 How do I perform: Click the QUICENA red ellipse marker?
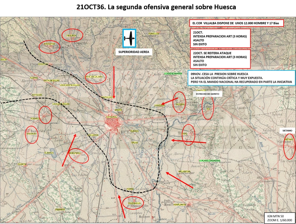(179, 102)
